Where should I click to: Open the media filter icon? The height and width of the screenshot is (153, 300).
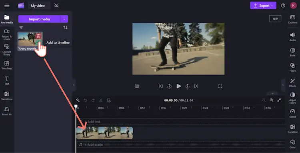pyautogui.click(x=21, y=27)
